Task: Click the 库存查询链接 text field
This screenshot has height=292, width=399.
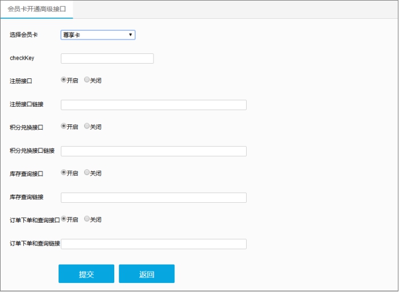Action: tap(153, 198)
